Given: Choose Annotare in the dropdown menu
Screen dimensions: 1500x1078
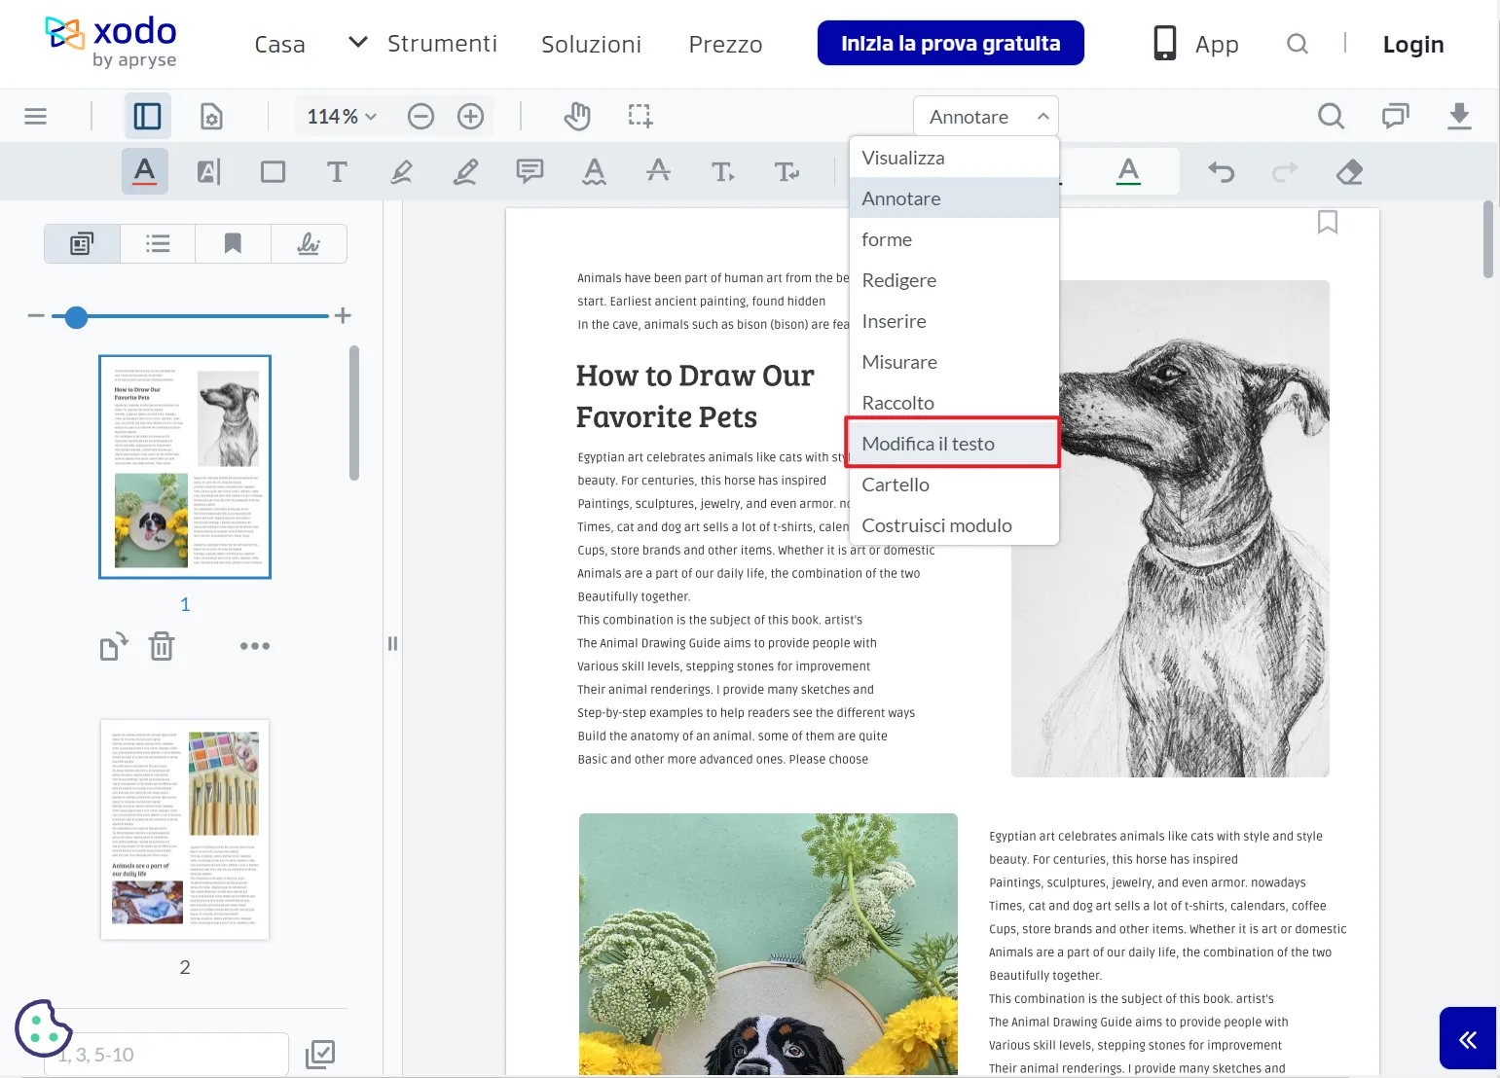Looking at the screenshot, I should click(x=954, y=198).
